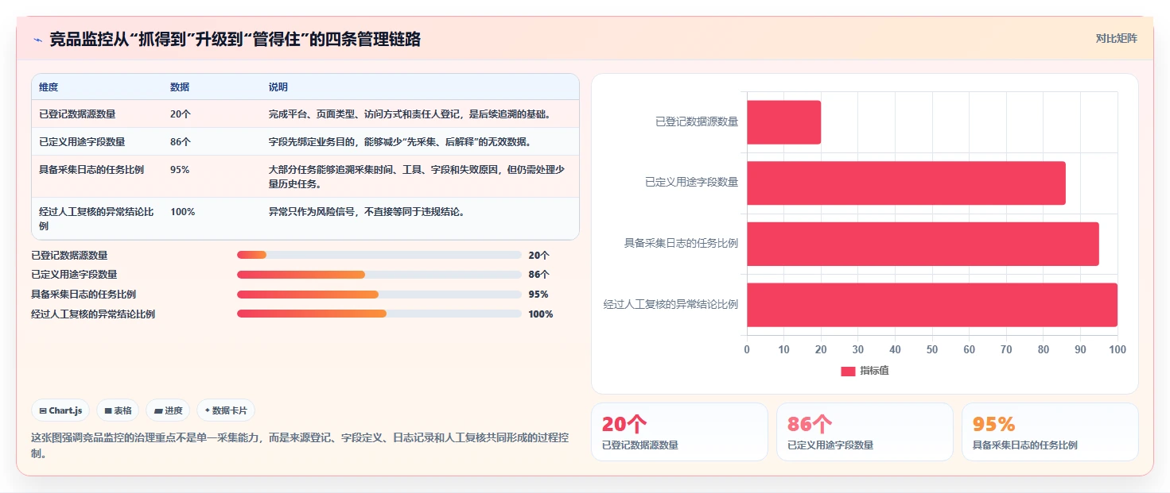Select the 表格 tag chip
Screen dimensions: 1170x493
[x=118, y=410]
